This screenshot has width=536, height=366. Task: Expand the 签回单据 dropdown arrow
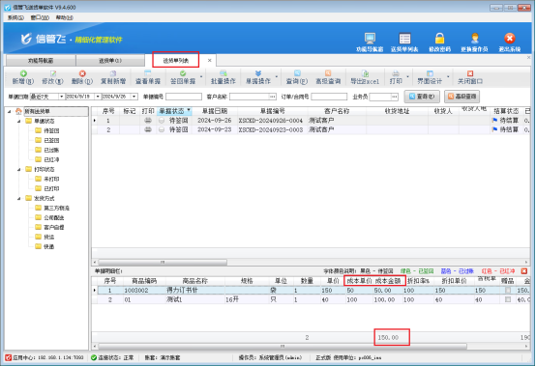tap(201, 77)
